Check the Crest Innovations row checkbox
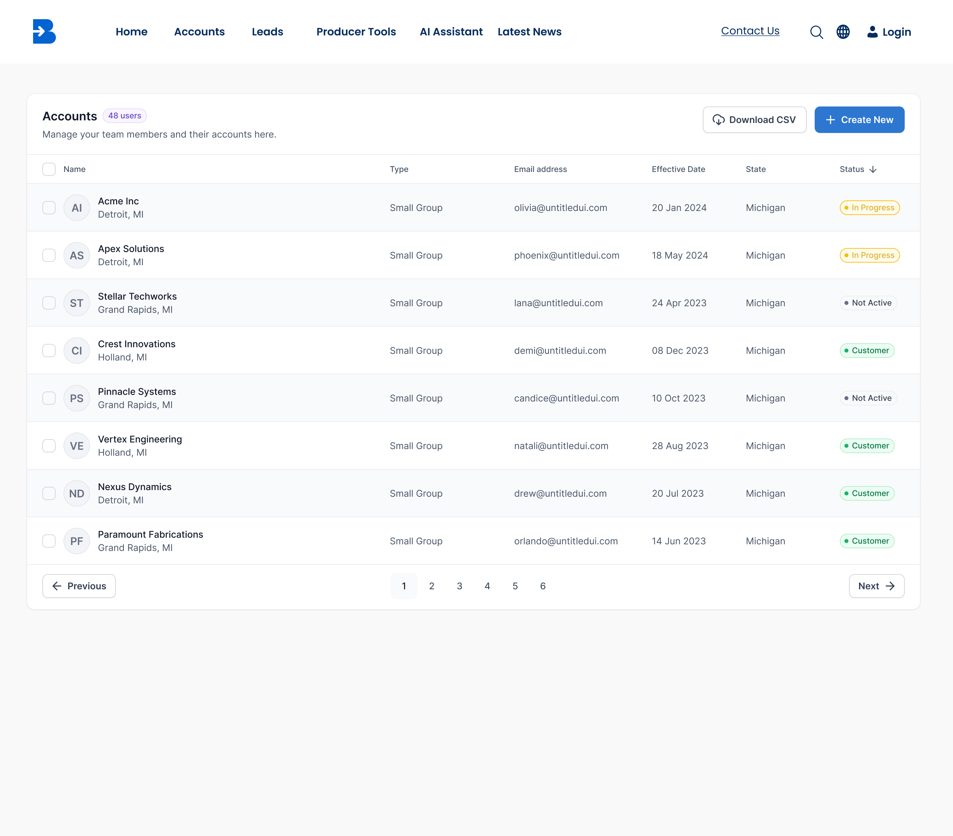 pyautogui.click(x=49, y=351)
